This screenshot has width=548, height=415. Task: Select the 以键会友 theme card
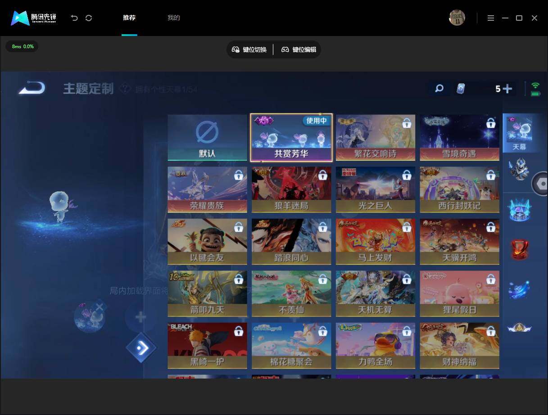click(208, 242)
